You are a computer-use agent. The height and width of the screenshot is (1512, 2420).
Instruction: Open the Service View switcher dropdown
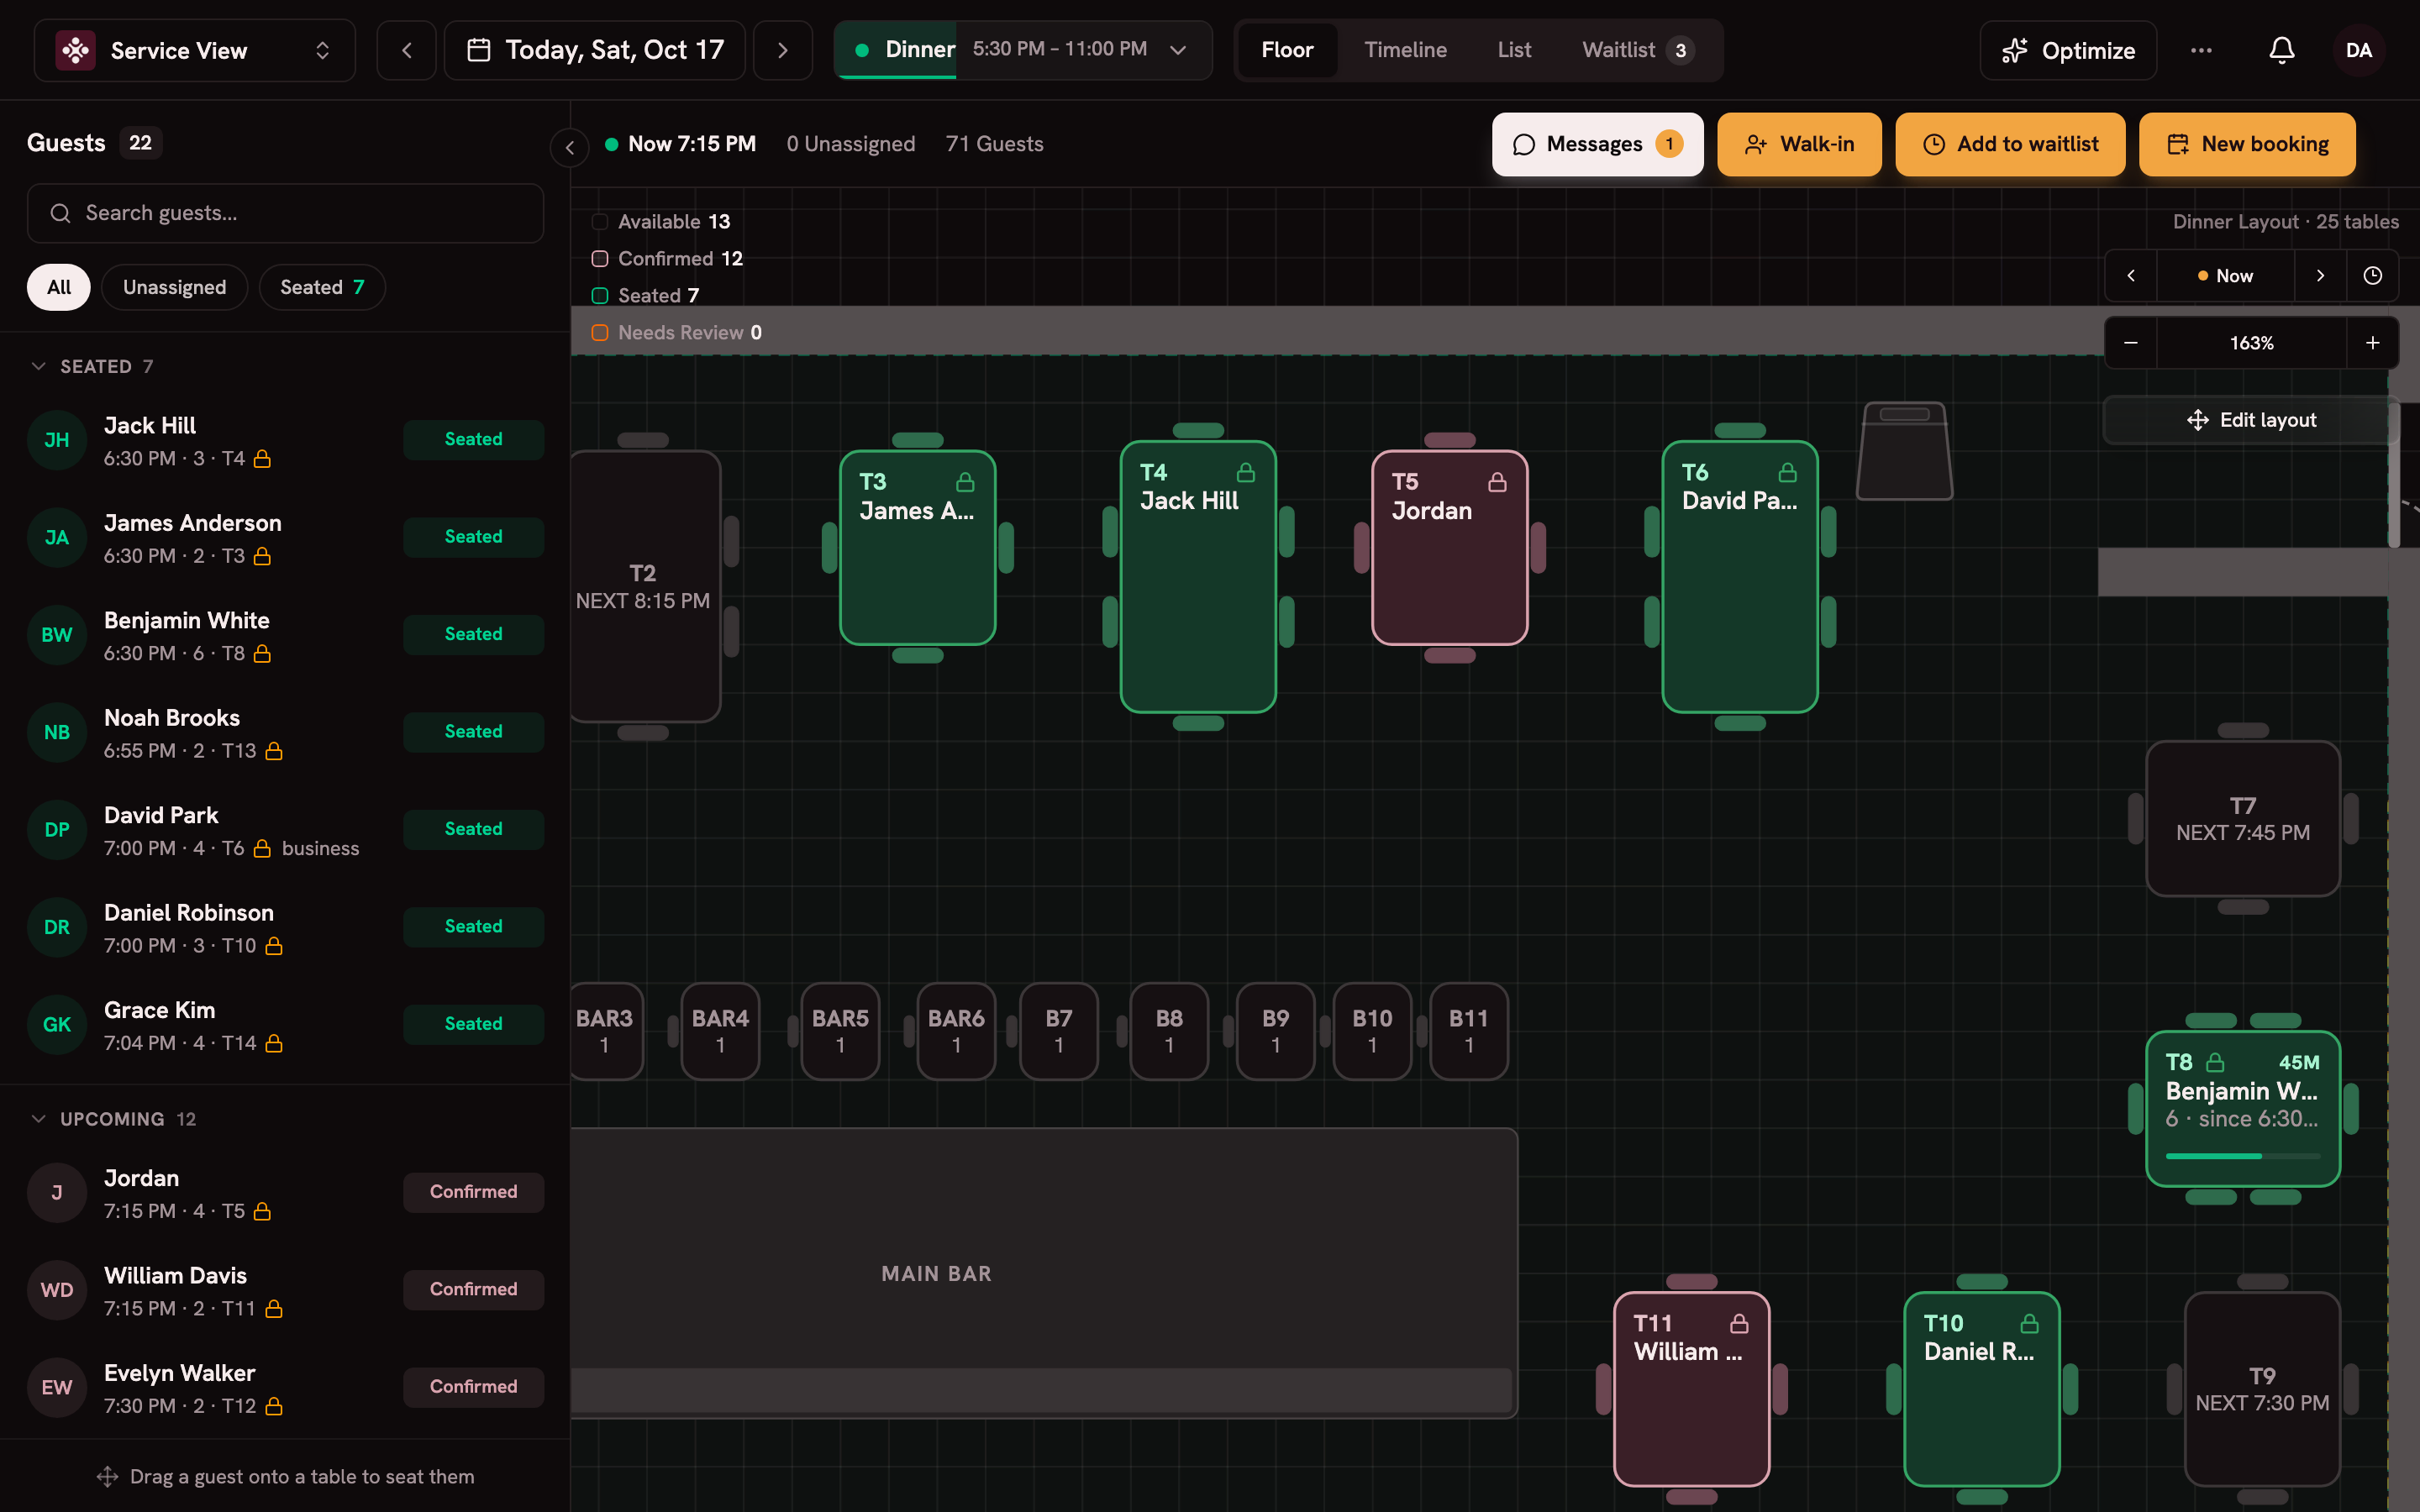pyautogui.click(x=195, y=50)
